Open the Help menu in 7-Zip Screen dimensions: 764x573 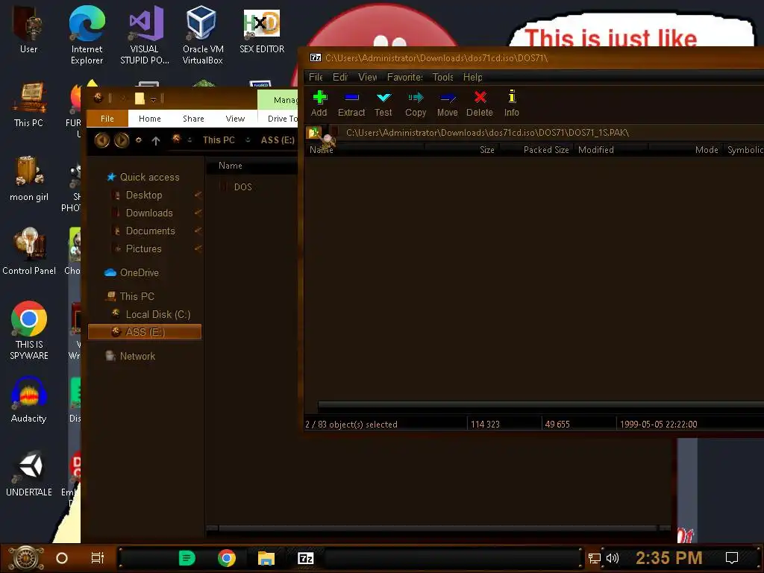click(x=472, y=77)
